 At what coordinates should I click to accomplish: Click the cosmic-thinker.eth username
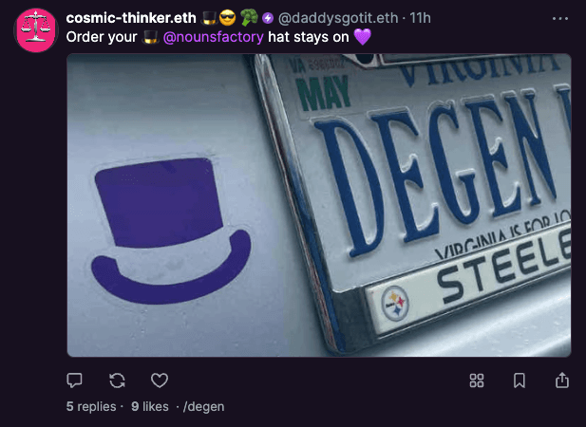tap(131, 18)
